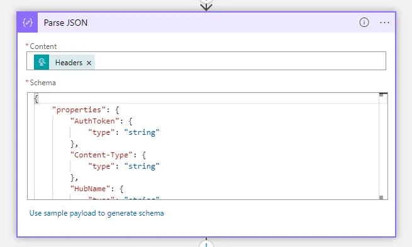Viewport: 412px width, 247px height.
Task: Remove the Headers token with its X
Action: 89,63
